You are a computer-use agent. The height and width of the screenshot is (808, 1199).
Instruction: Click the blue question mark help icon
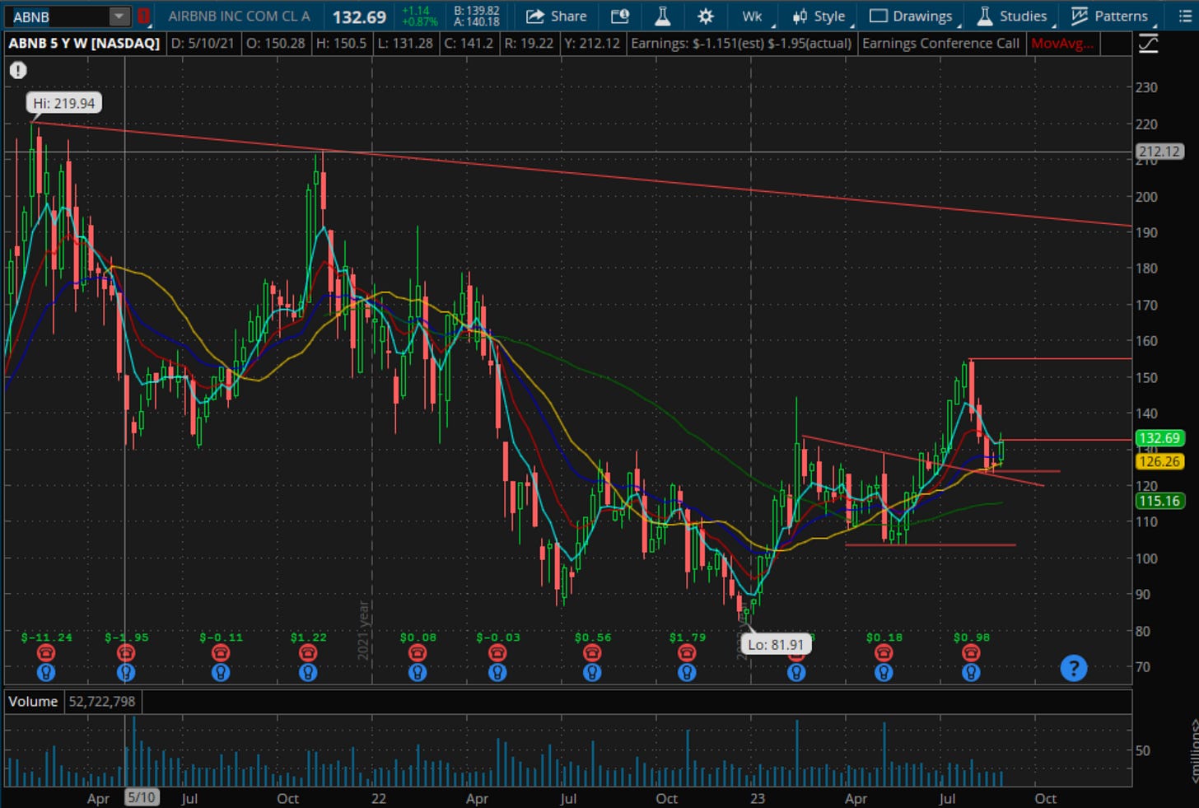coord(1074,668)
